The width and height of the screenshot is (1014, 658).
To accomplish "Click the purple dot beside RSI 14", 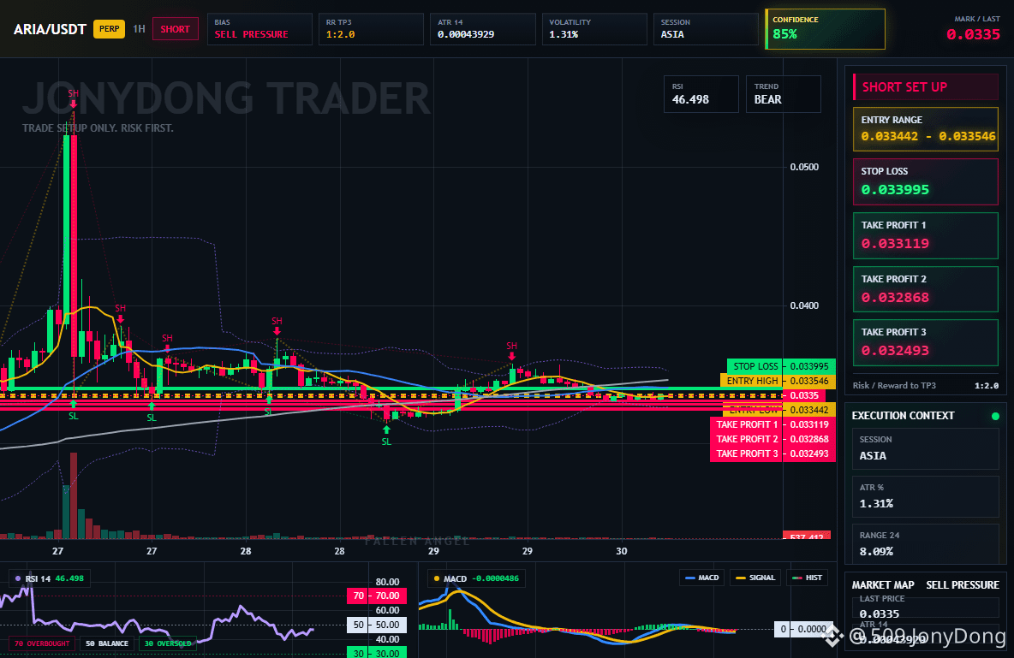I will pos(17,578).
